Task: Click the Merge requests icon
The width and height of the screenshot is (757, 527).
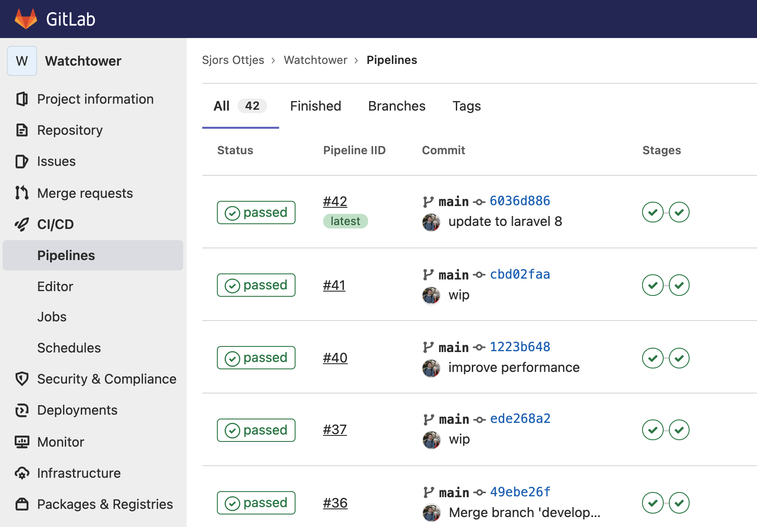Action: coord(22,193)
